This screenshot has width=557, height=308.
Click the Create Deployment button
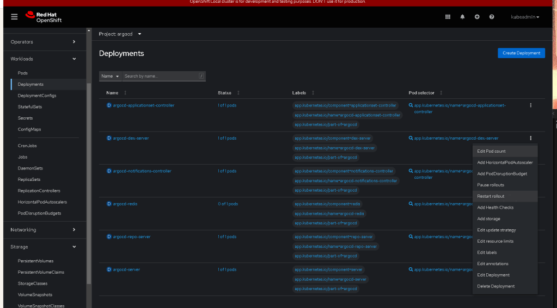click(x=521, y=53)
